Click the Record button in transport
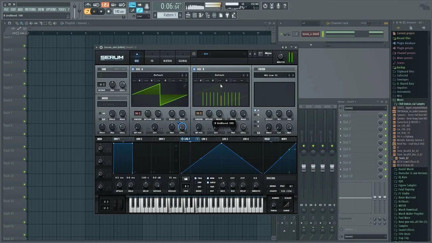The image size is (432, 243). pos(108,11)
